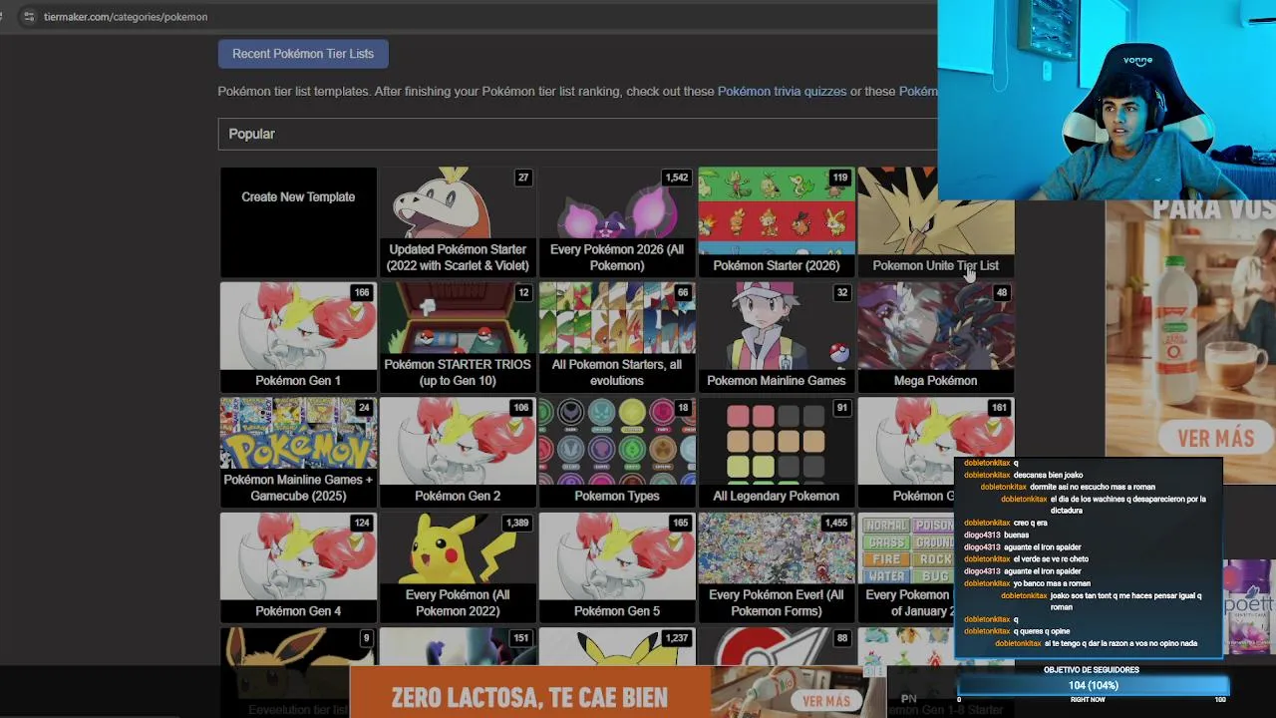The height and width of the screenshot is (718, 1276).
Task: Click the Popular section header bar
Action: 577,134
